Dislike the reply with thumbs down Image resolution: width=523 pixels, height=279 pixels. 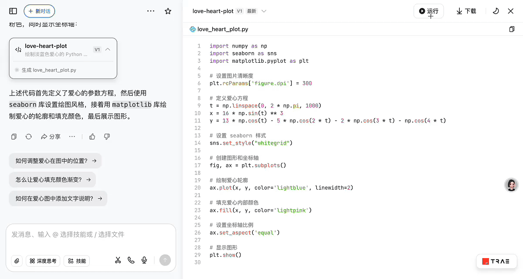[x=107, y=136]
